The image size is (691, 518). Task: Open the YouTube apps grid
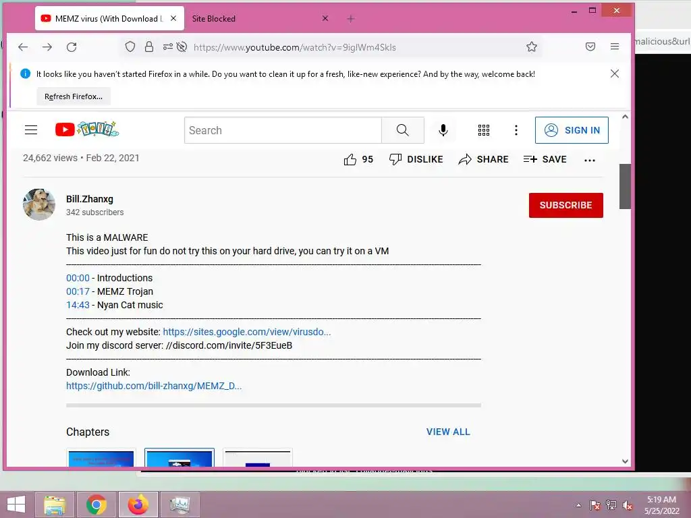(483, 130)
